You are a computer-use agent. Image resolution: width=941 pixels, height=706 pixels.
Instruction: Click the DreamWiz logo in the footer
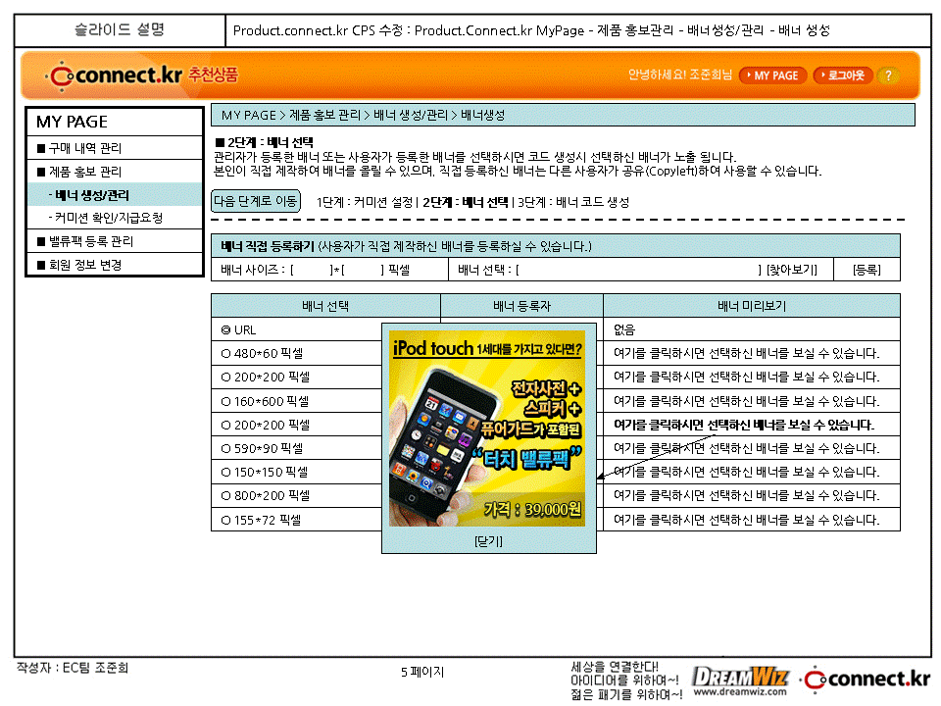click(740, 681)
